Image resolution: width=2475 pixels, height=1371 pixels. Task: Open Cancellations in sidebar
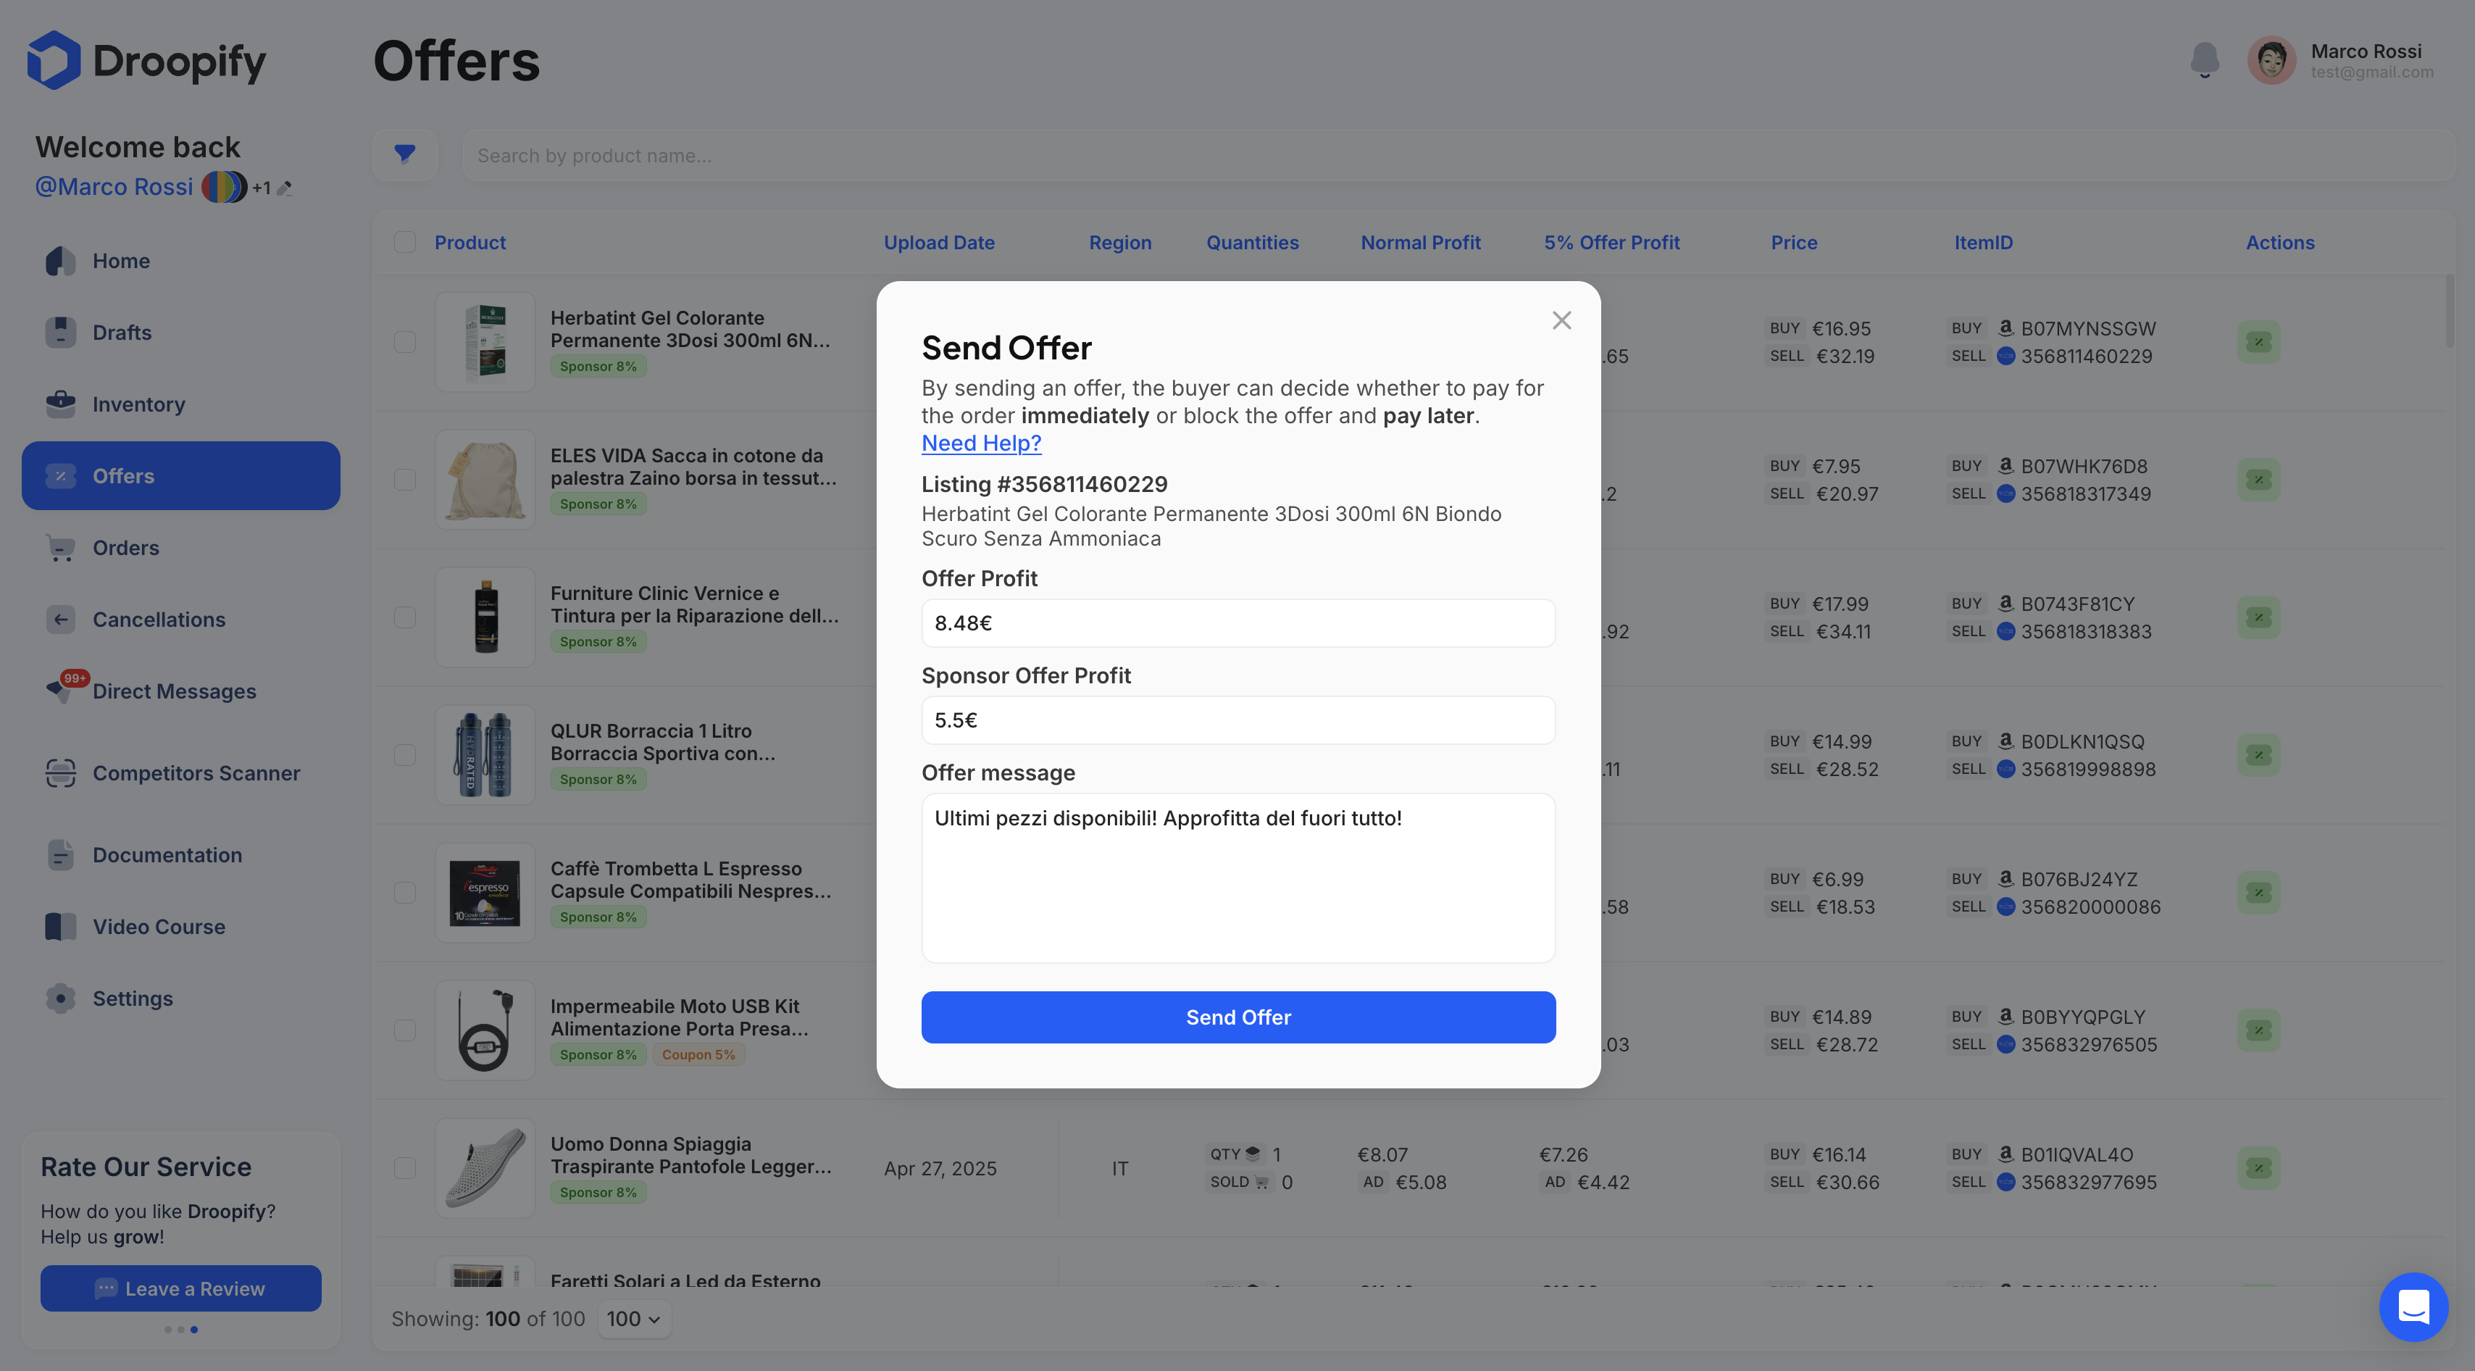pos(180,620)
